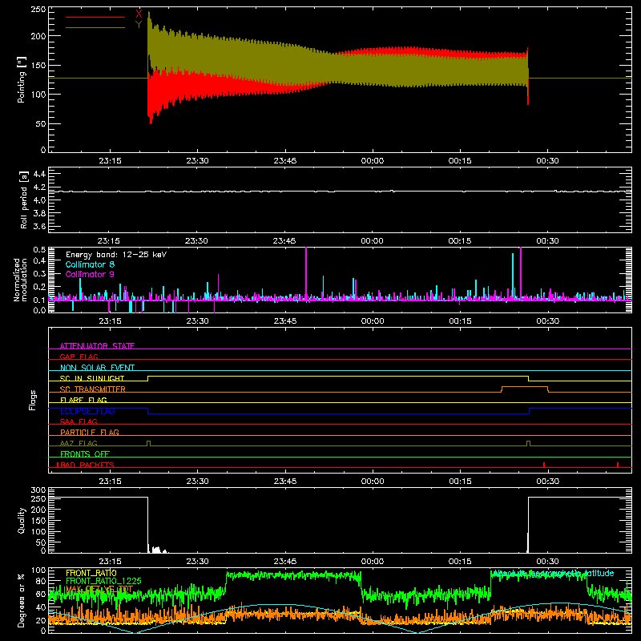Click the SC_IN_SUNLIGHT flag label
Viewport: 641px width, 641px height.
click(92, 378)
